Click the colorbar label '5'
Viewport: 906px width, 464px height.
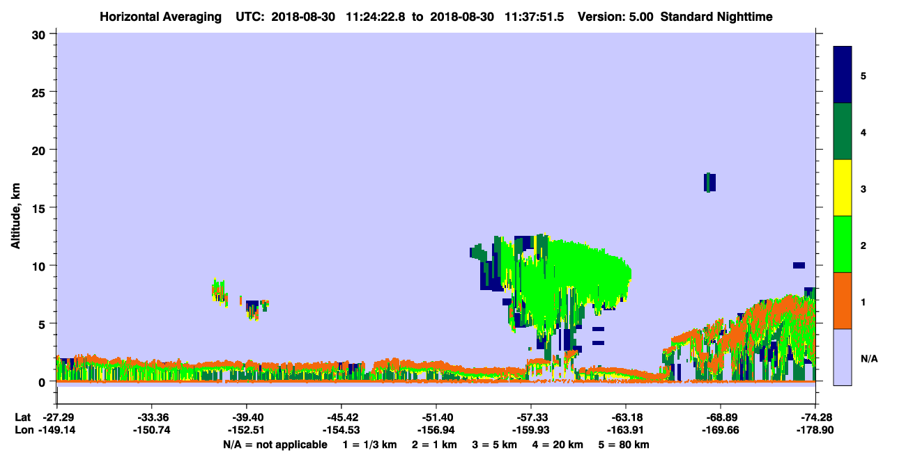pos(863,76)
